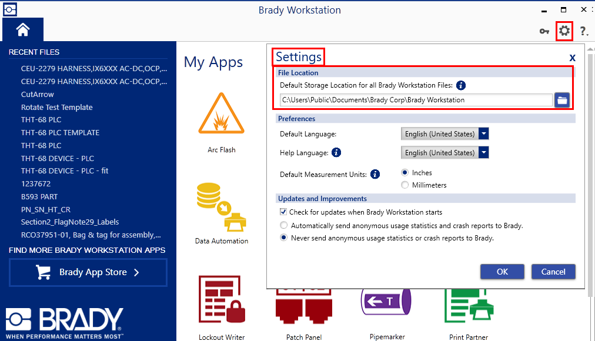Maximize the Brady Workstation window
Image resolution: width=595 pixels, height=341 pixels.
coord(563,10)
